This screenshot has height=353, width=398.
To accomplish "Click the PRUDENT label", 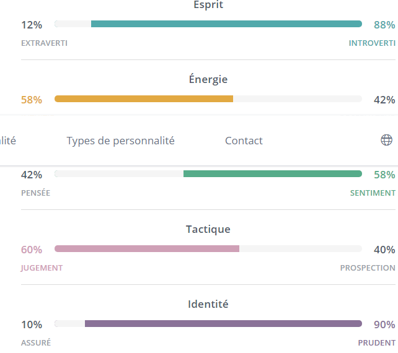I will pyautogui.click(x=376, y=343).
